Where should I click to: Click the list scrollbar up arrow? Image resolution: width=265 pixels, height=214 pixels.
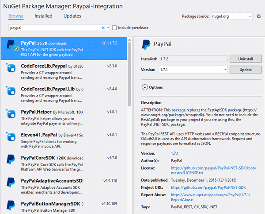pyautogui.click(x=129, y=40)
